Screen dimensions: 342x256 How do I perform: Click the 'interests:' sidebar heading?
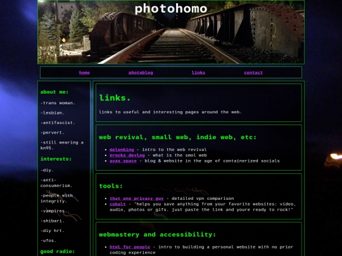[56, 159]
